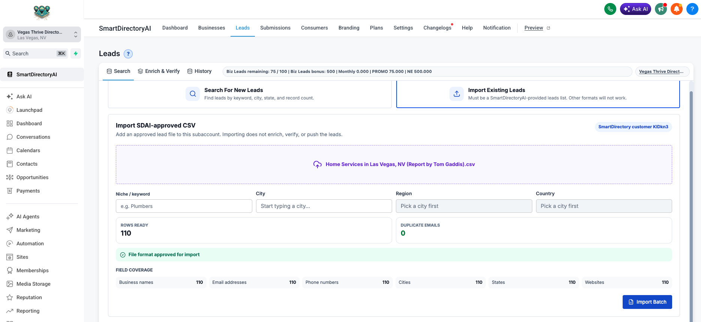Image resolution: width=701 pixels, height=322 pixels.
Task: Click the blue help question mark icon
Action: [692, 9]
